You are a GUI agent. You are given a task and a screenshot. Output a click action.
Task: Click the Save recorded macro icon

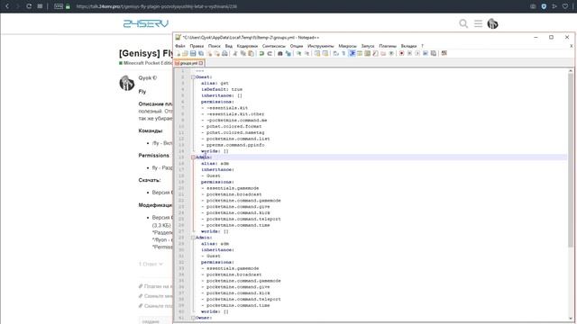pos(433,54)
